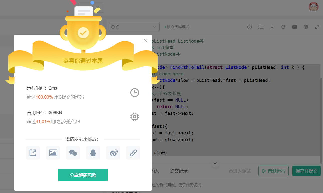Click the 占用内存：308KB text
This screenshot has height=193, width=323.
[44, 113]
